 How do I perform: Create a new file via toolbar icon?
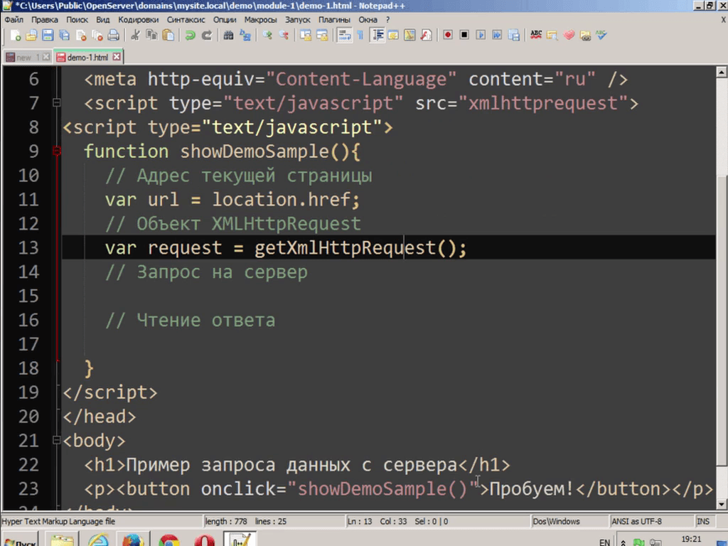coord(15,36)
